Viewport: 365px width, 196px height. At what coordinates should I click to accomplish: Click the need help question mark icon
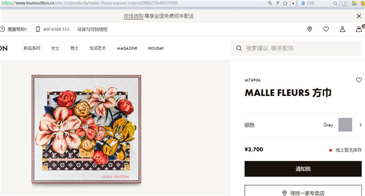coord(2,29)
